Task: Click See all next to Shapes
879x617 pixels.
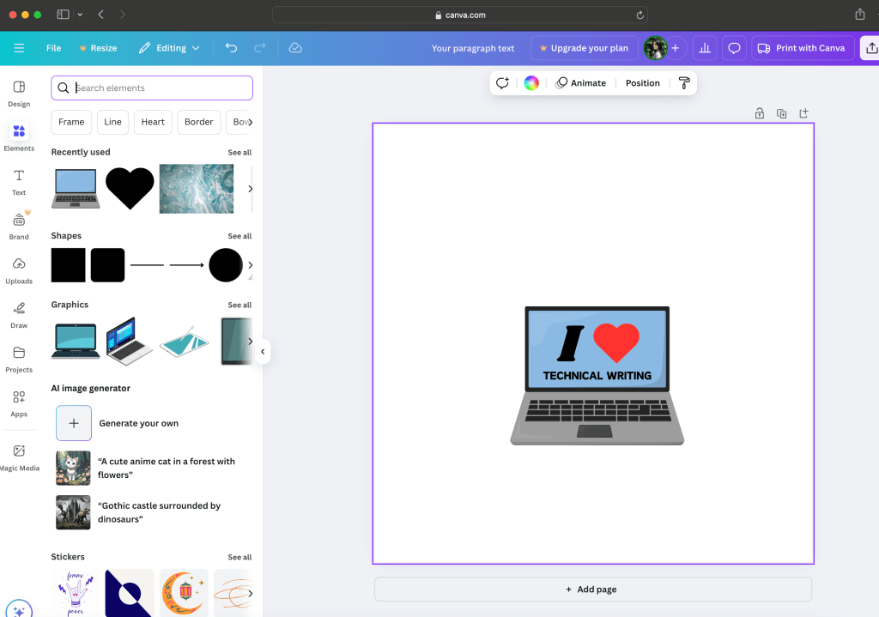Action: point(239,236)
